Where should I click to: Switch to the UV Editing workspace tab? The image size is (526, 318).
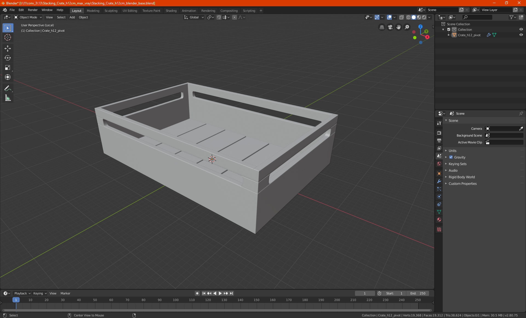(x=130, y=11)
